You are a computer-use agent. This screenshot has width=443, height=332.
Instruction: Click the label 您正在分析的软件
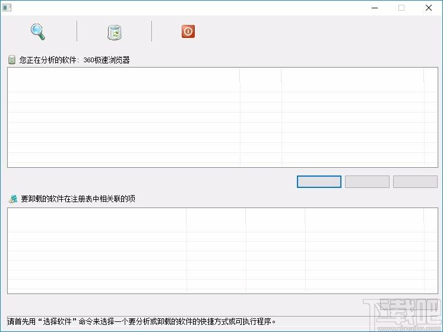click(48, 60)
